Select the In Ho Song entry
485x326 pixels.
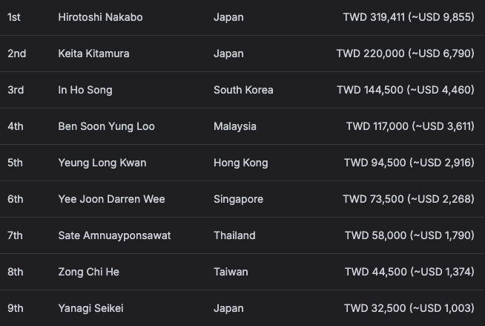(x=85, y=90)
